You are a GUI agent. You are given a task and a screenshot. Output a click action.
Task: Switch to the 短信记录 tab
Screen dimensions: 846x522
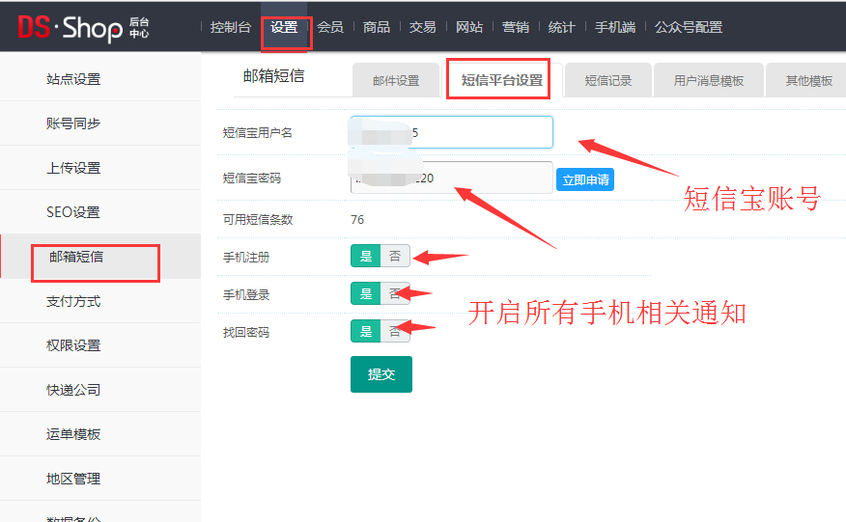tap(608, 81)
